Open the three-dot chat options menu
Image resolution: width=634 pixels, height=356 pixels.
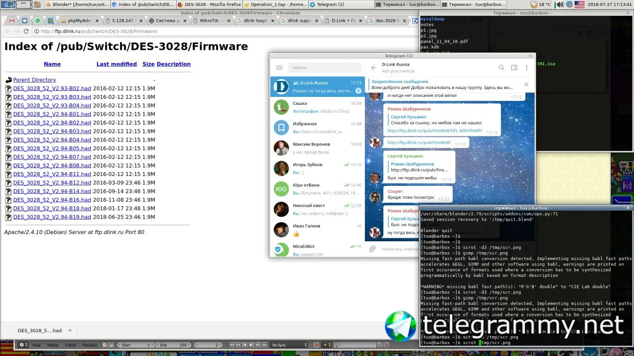(527, 68)
